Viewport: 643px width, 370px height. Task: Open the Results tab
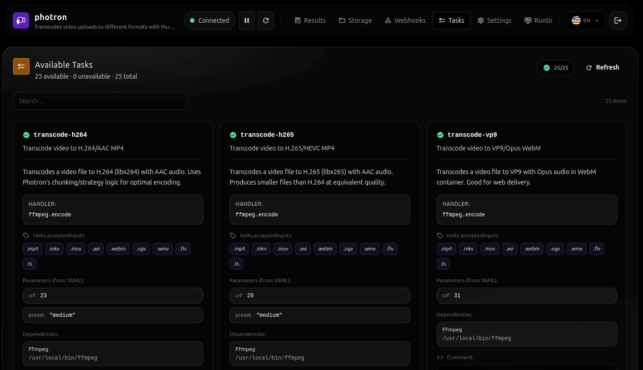click(x=310, y=20)
